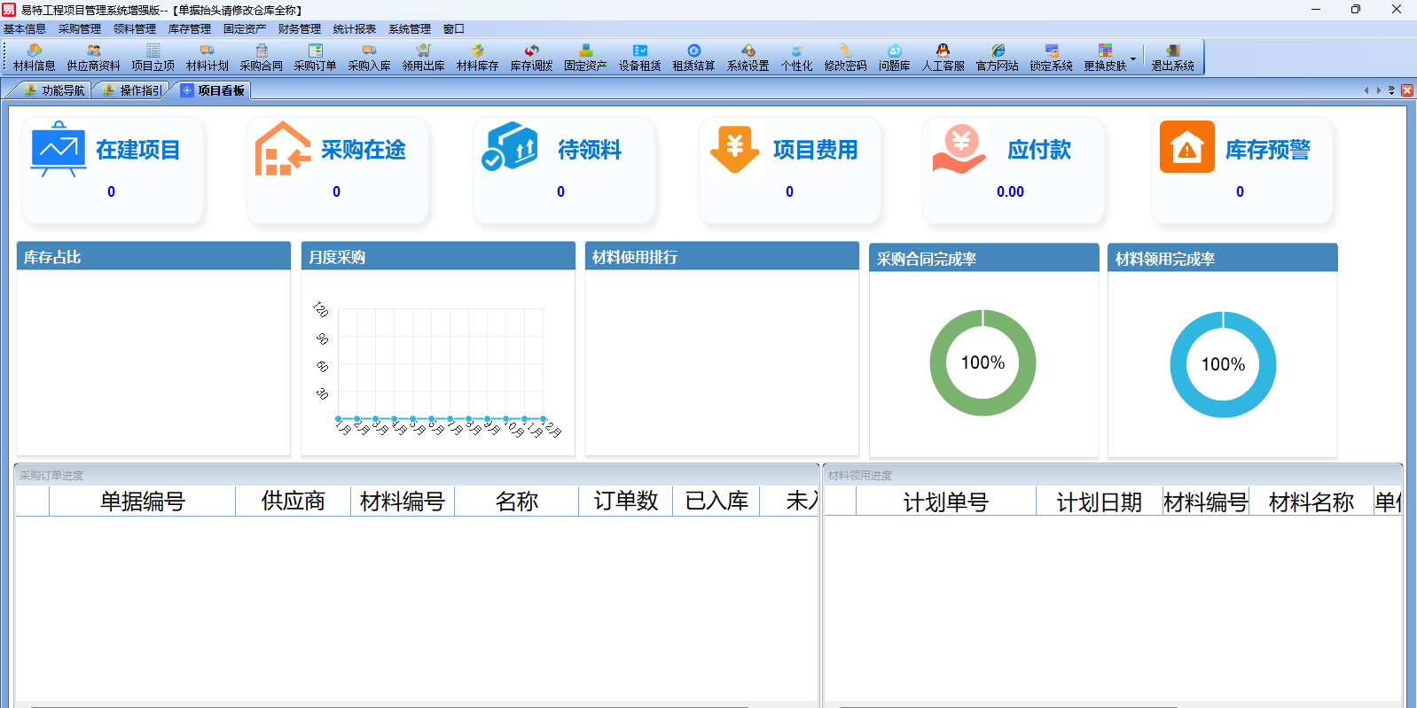Open the 材料信息 toolbar icon
Image resolution: width=1417 pixels, height=708 pixels.
point(35,58)
